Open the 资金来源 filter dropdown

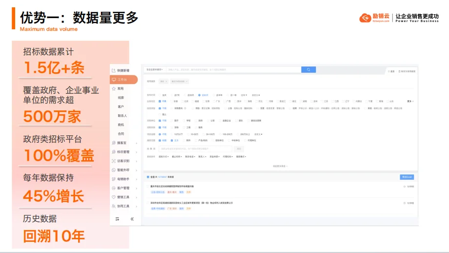pyautogui.click(x=214, y=157)
